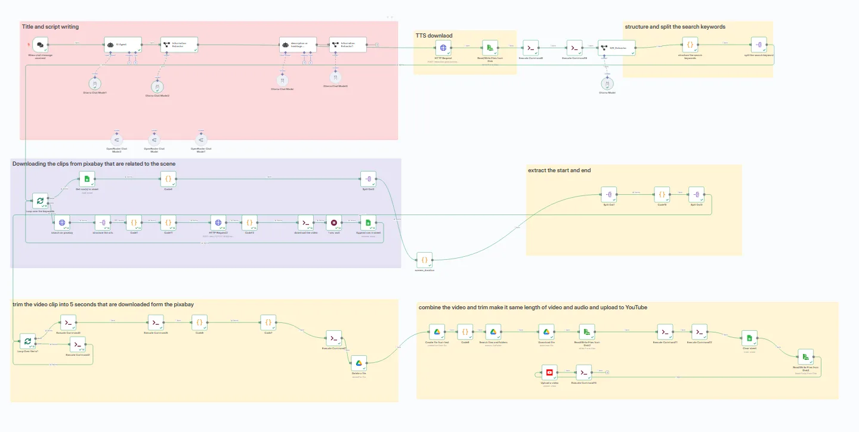Select the Execute Command11 node
Image resolution: width=859 pixels, height=432 pixels.
click(x=665, y=332)
